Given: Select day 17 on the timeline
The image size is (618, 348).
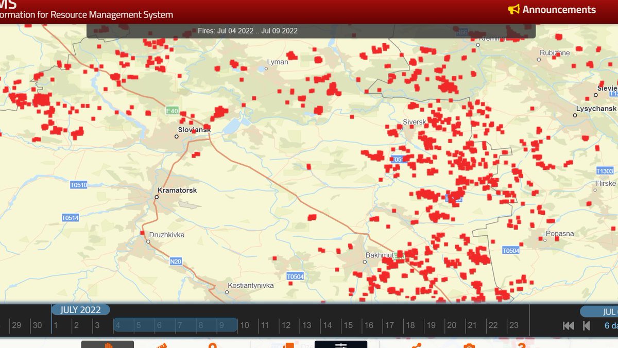Looking at the screenshot, I should click(389, 325).
